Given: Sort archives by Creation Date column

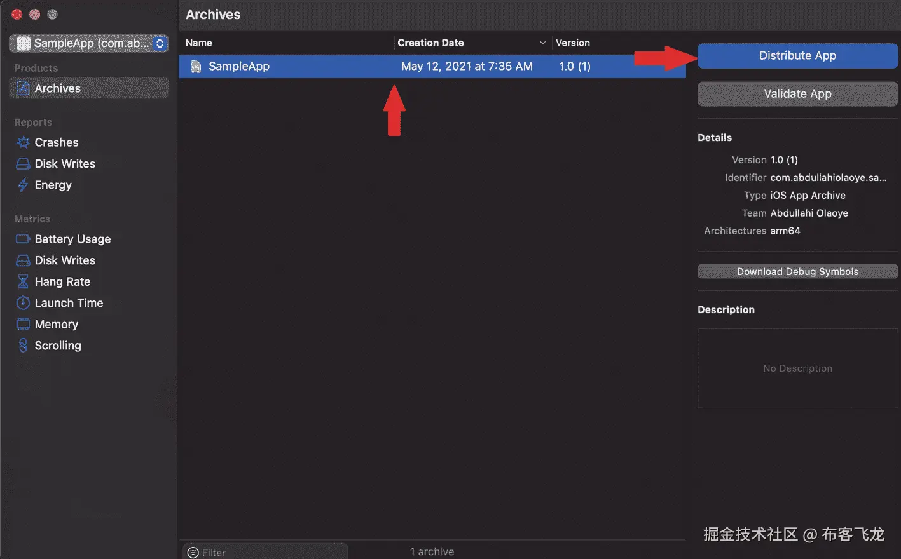Looking at the screenshot, I should click(x=430, y=43).
